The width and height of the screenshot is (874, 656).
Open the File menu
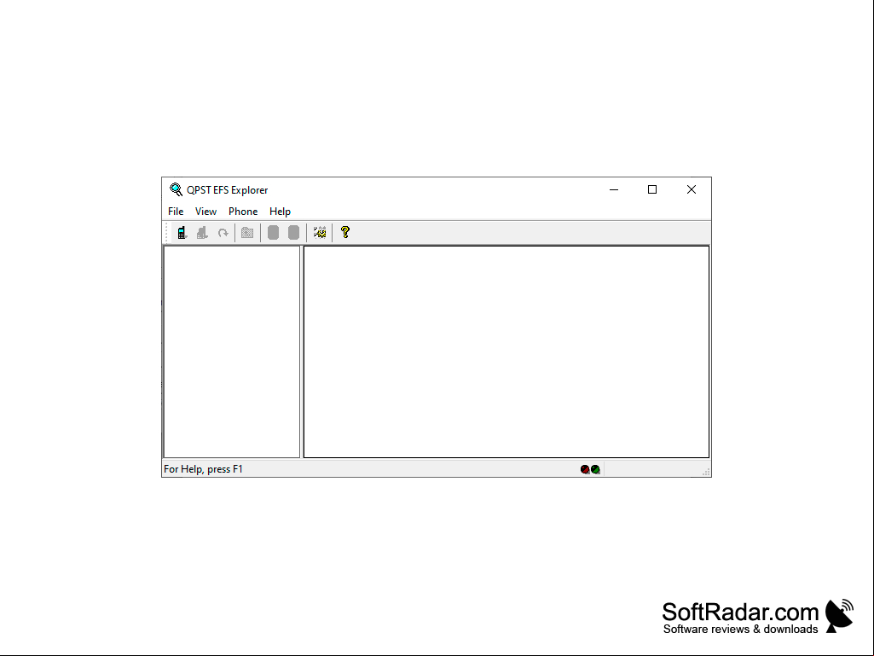(x=176, y=212)
